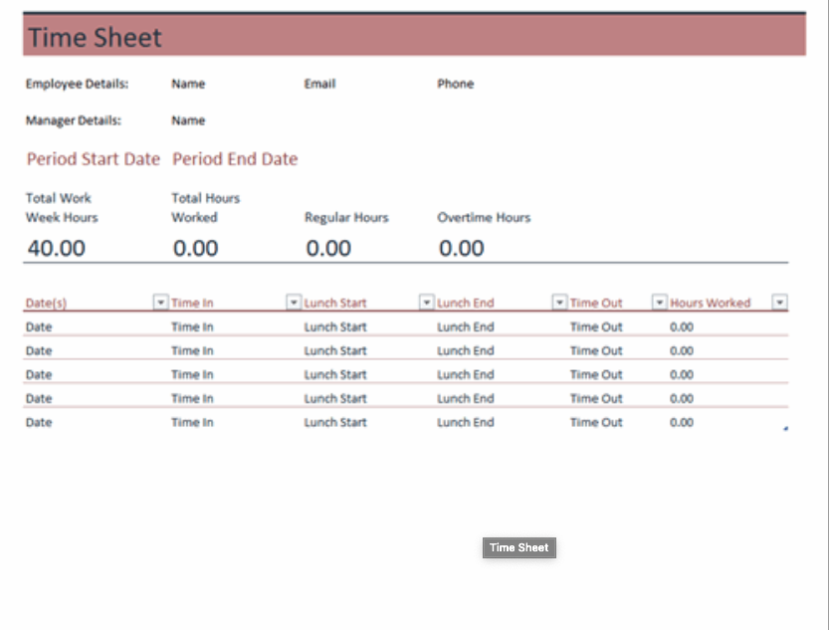Select the employee Phone field
Image resolution: width=829 pixels, height=630 pixels.
(455, 85)
